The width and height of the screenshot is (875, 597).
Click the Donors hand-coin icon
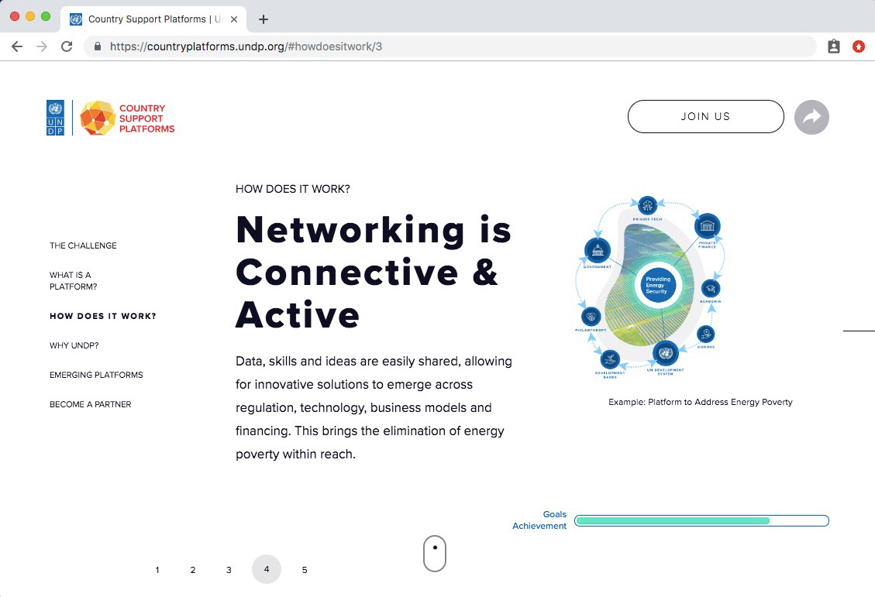point(705,335)
